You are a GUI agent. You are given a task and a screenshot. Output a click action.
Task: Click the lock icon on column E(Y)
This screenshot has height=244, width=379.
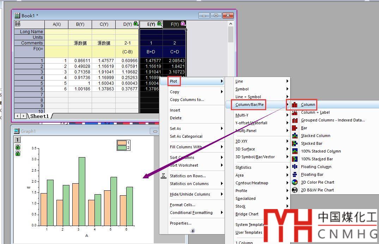[x=159, y=23]
